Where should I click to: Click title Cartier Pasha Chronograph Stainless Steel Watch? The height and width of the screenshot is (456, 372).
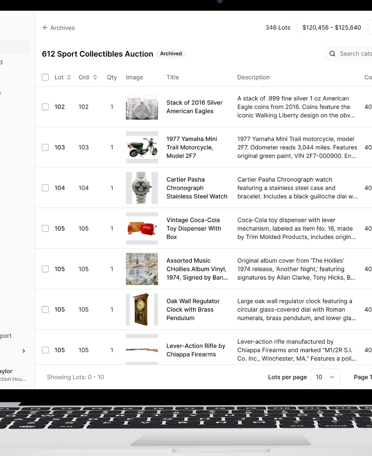(197, 188)
